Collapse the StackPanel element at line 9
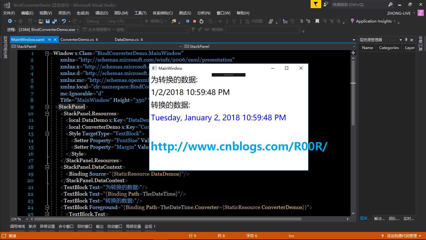Image resolution: width=426 pixels, height=240 pixels. [x=47, y=107]
